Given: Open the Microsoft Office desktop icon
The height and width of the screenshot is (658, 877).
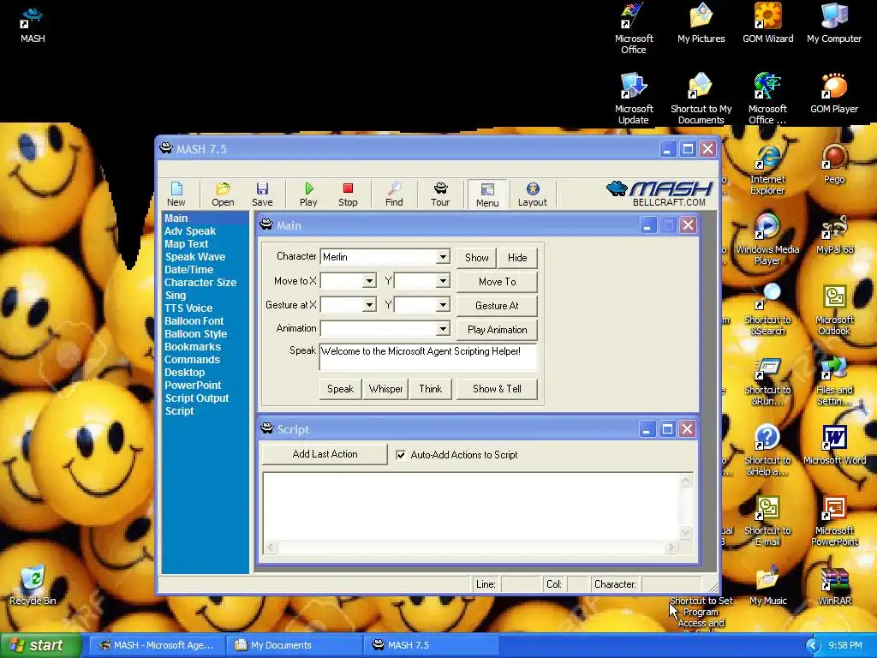Looking at the screenshot, I should tap(634, 29).
